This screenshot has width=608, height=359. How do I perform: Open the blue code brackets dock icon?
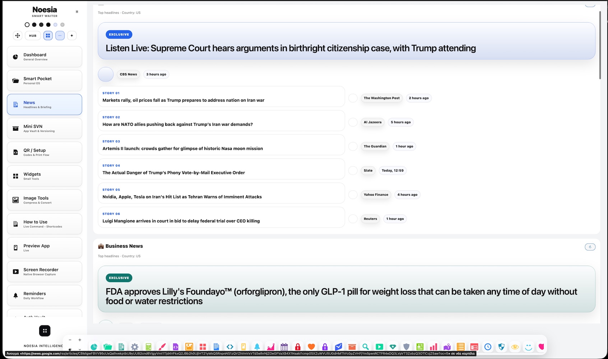(230, 347)
